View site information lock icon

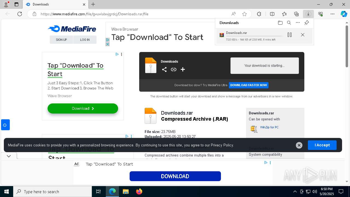[34, 14]
